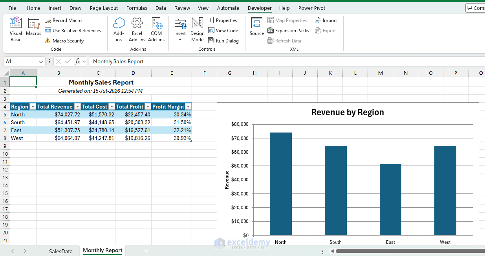Open the Macros dialog

(x=34, y=28)
